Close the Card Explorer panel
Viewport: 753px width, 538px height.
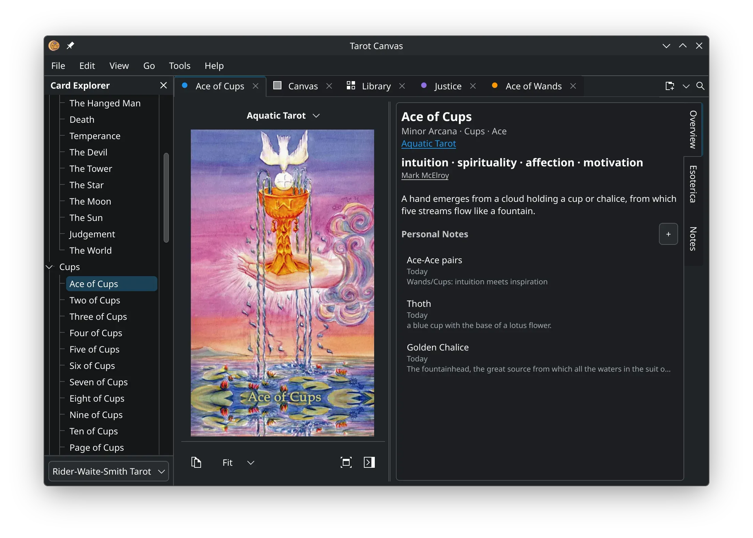[164, 85]
